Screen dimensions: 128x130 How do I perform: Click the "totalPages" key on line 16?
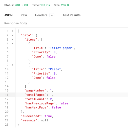(35, 95)
